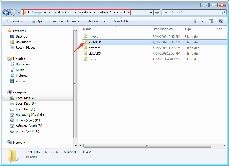Viewport: 229px width, 166px height.
Task: Click the search magnifier icon
Action: click(223, 12)
